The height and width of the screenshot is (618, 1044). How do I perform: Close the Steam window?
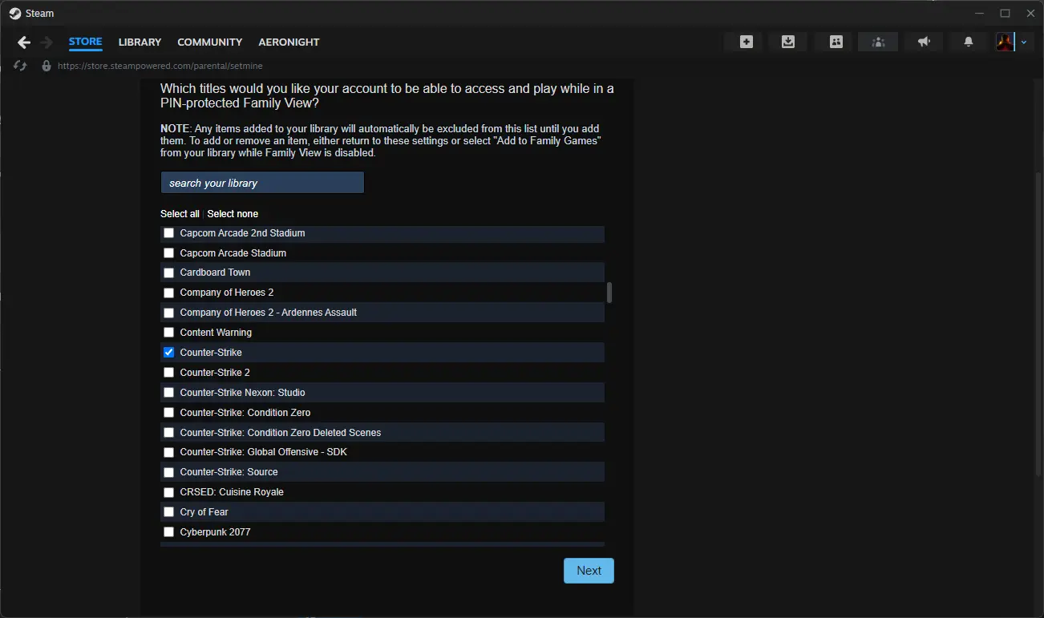point(1030,14)
